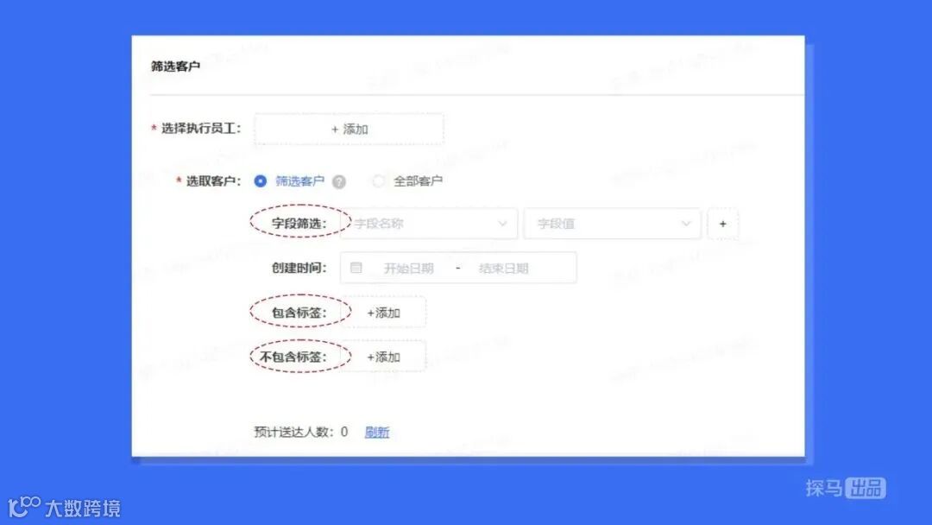Screen dimensions: 932x525
Task: Select the 全部客户 radio button
Action: 378,180
